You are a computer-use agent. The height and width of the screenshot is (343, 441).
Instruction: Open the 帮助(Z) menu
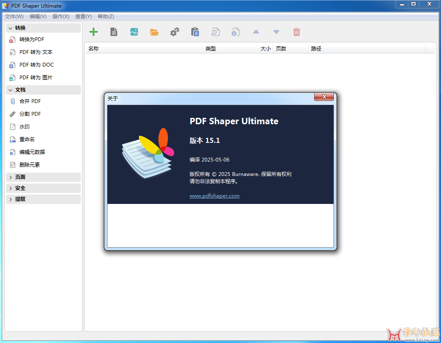[x=106, y=17]
